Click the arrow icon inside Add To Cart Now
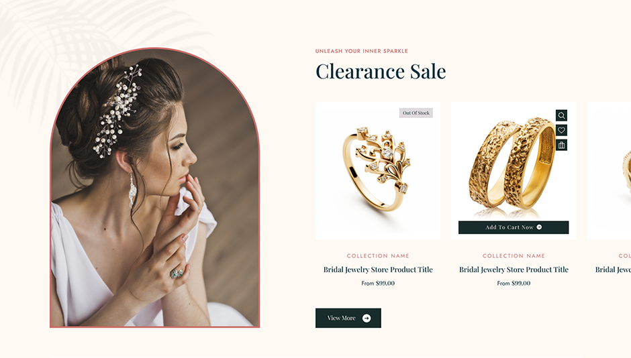 pos(539,227)
